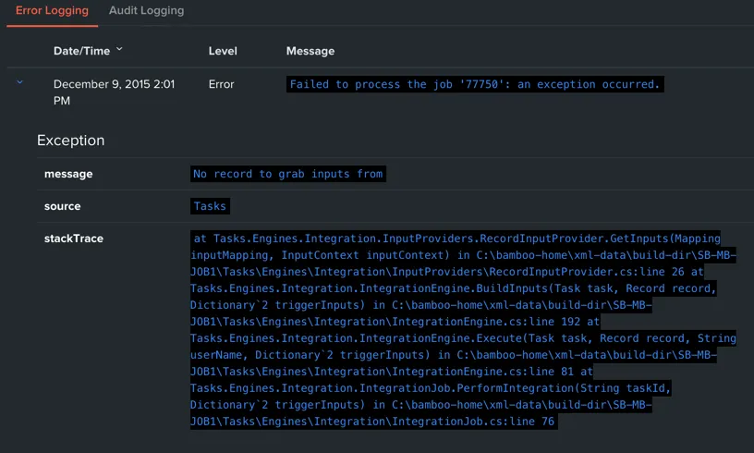The image size is (754, 453).
Task: Collapse the December 9, 2015 log entry
Action: 19,82
